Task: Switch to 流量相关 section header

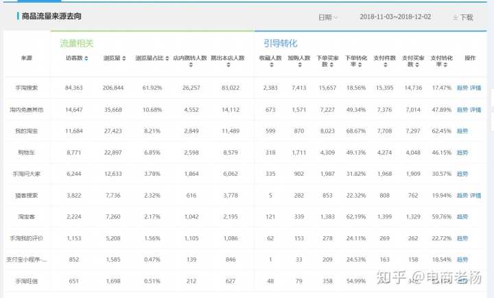Action: 76,43
